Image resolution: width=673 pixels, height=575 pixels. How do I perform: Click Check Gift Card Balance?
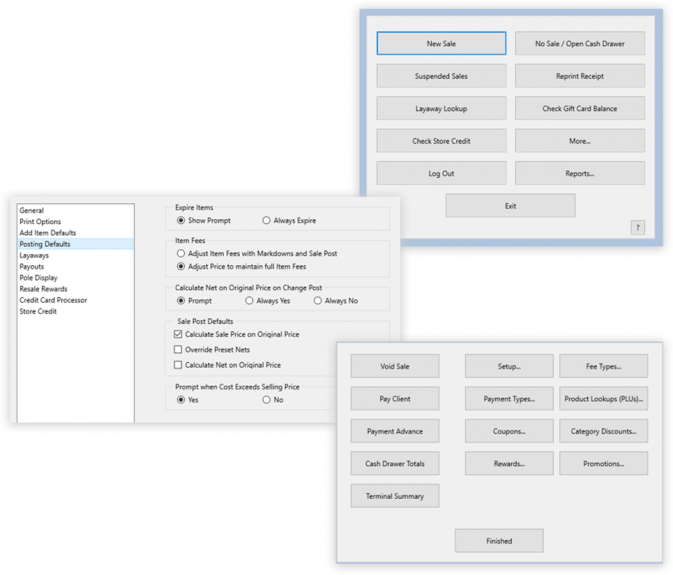579,109
